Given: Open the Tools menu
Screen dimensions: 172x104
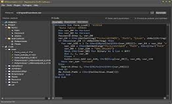Looking at the screenshot, I should (x=9, y=5).
